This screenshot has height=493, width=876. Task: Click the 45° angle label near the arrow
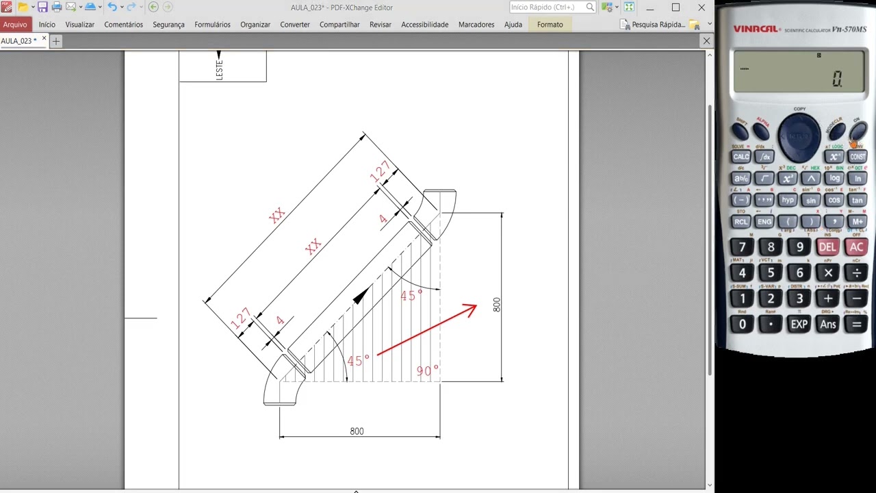[x=358, y=360]
